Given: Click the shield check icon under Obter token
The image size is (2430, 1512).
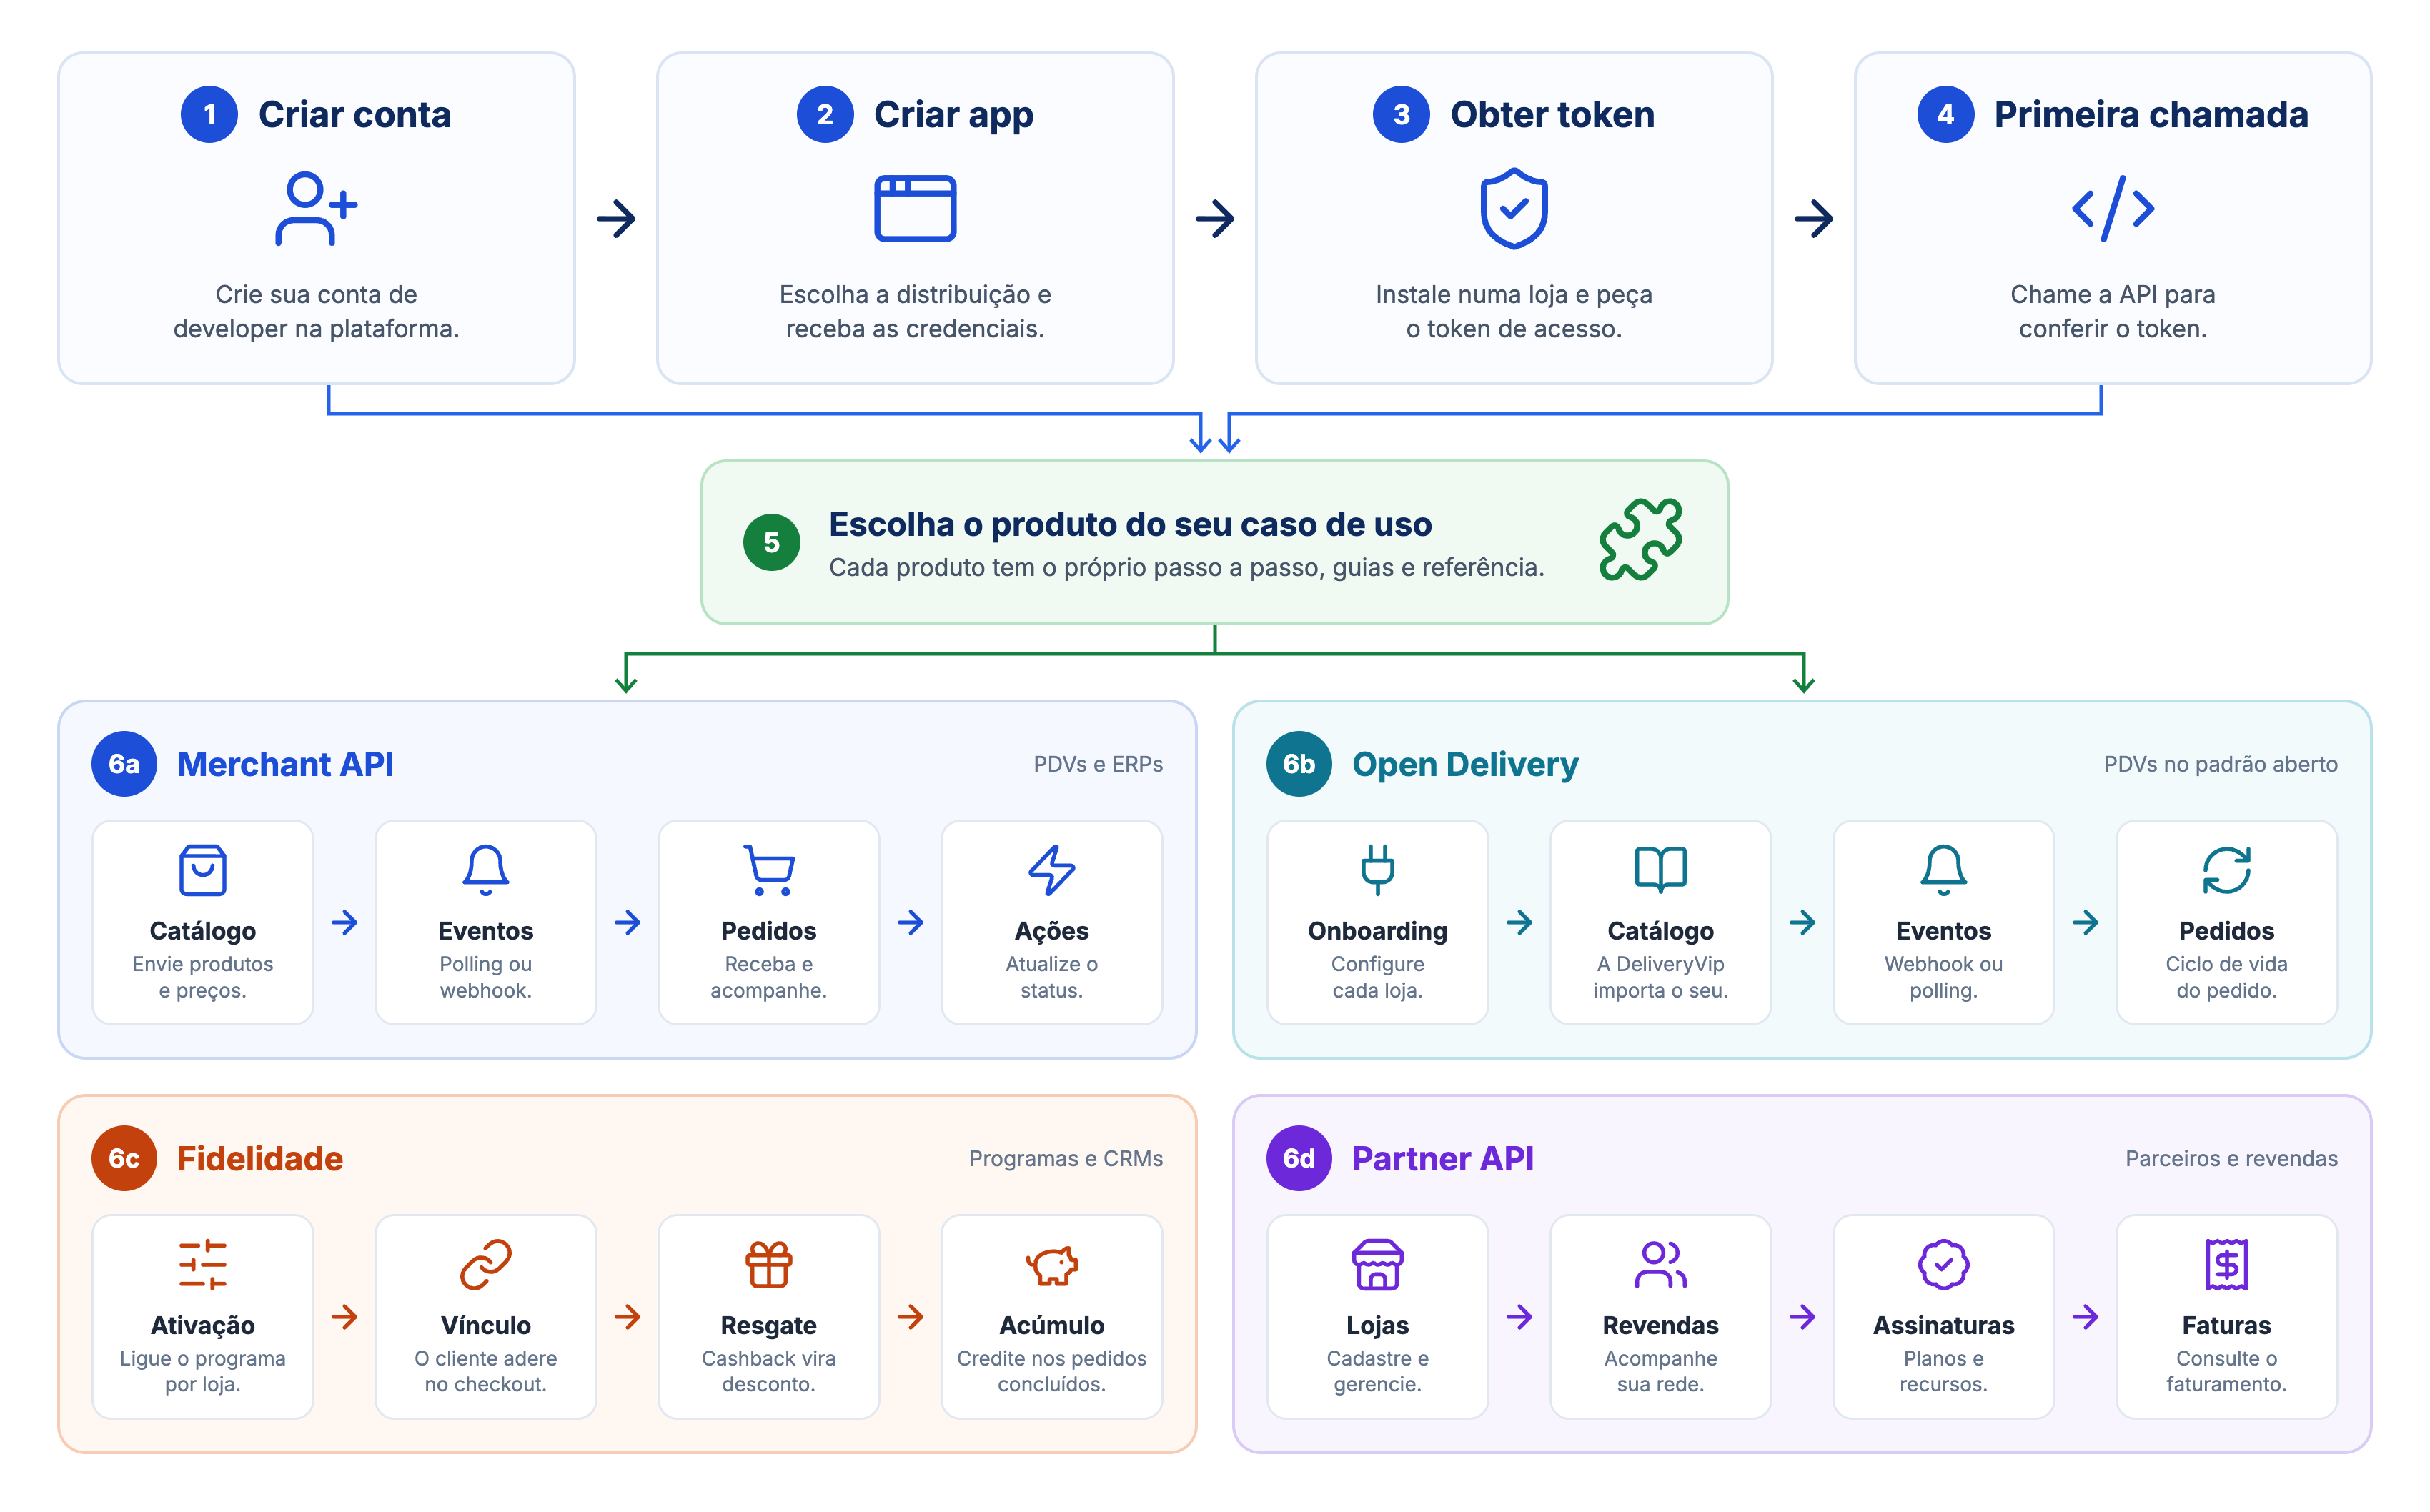Looking at the screenshot, I should coord(1514,208).
